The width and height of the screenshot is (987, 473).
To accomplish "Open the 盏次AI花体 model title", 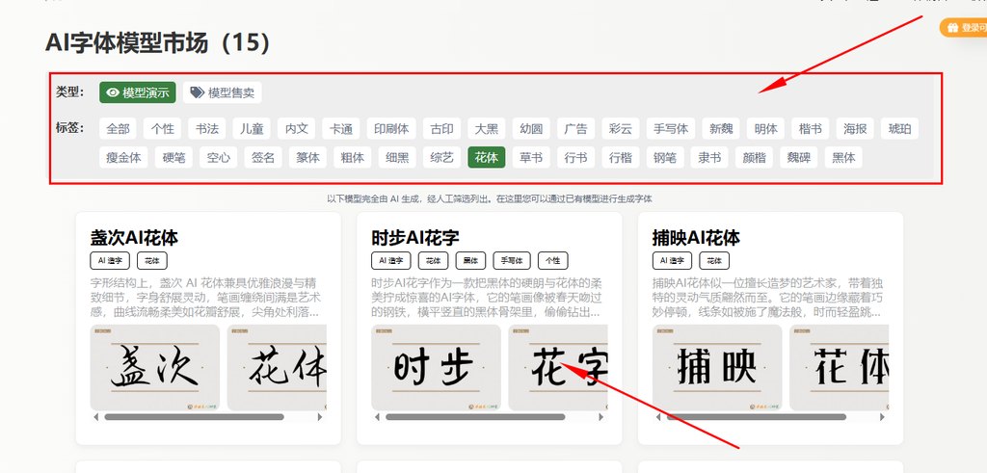I will [x=134, y=237].
